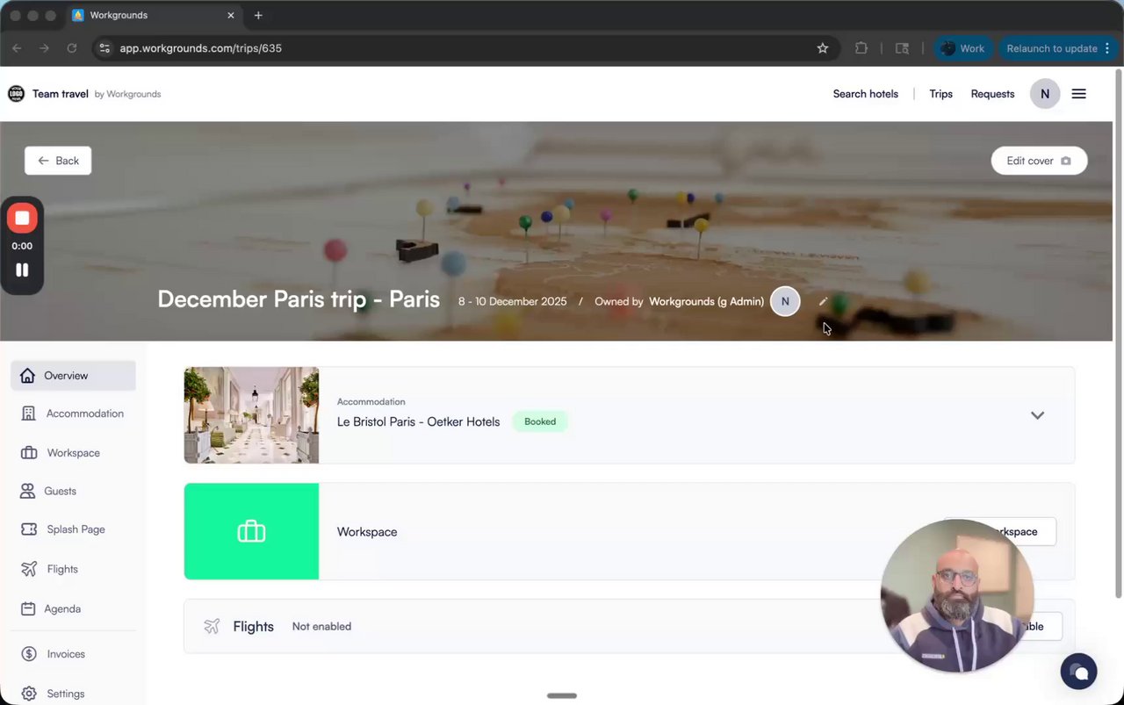
Task: Click the Team travel logo icon
Action: 16,94
